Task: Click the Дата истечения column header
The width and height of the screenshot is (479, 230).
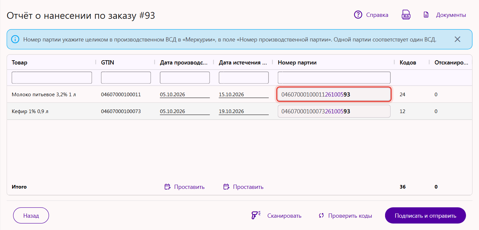Action: tap(243, 63)
